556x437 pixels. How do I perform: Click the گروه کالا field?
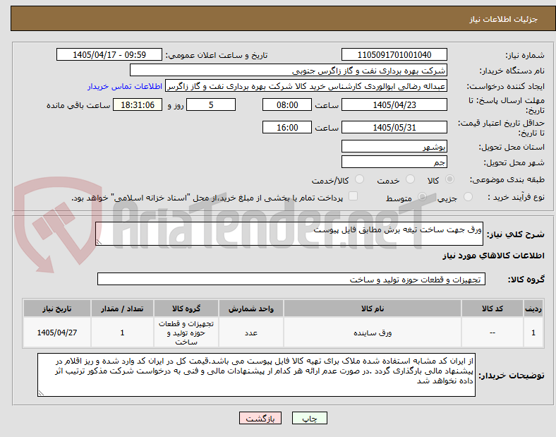tap(291, 279)
